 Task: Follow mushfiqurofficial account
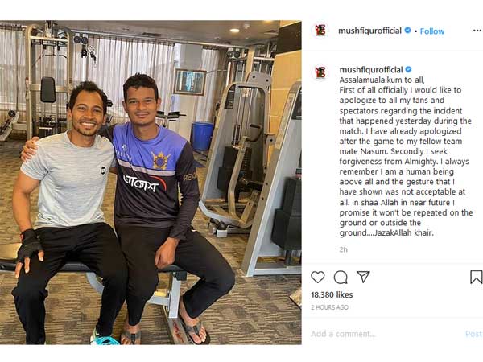(432, 31)
